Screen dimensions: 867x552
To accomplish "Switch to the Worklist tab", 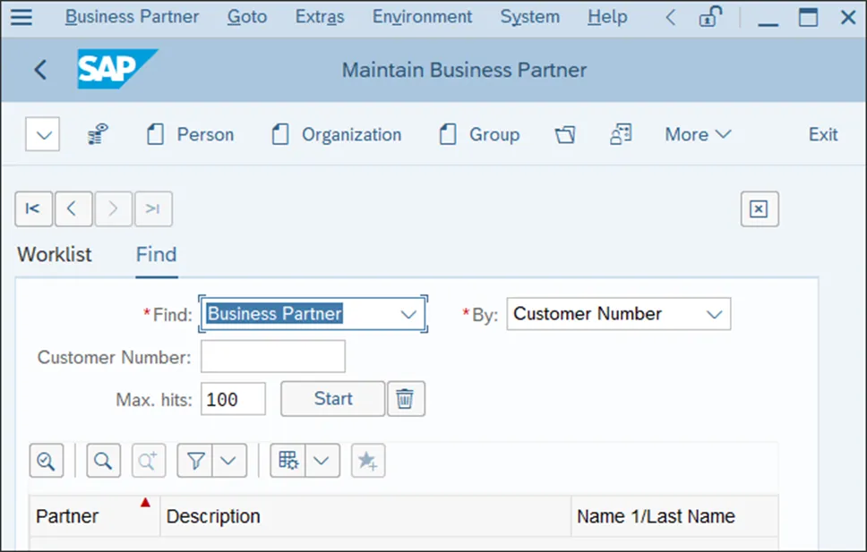I will 54,255.
